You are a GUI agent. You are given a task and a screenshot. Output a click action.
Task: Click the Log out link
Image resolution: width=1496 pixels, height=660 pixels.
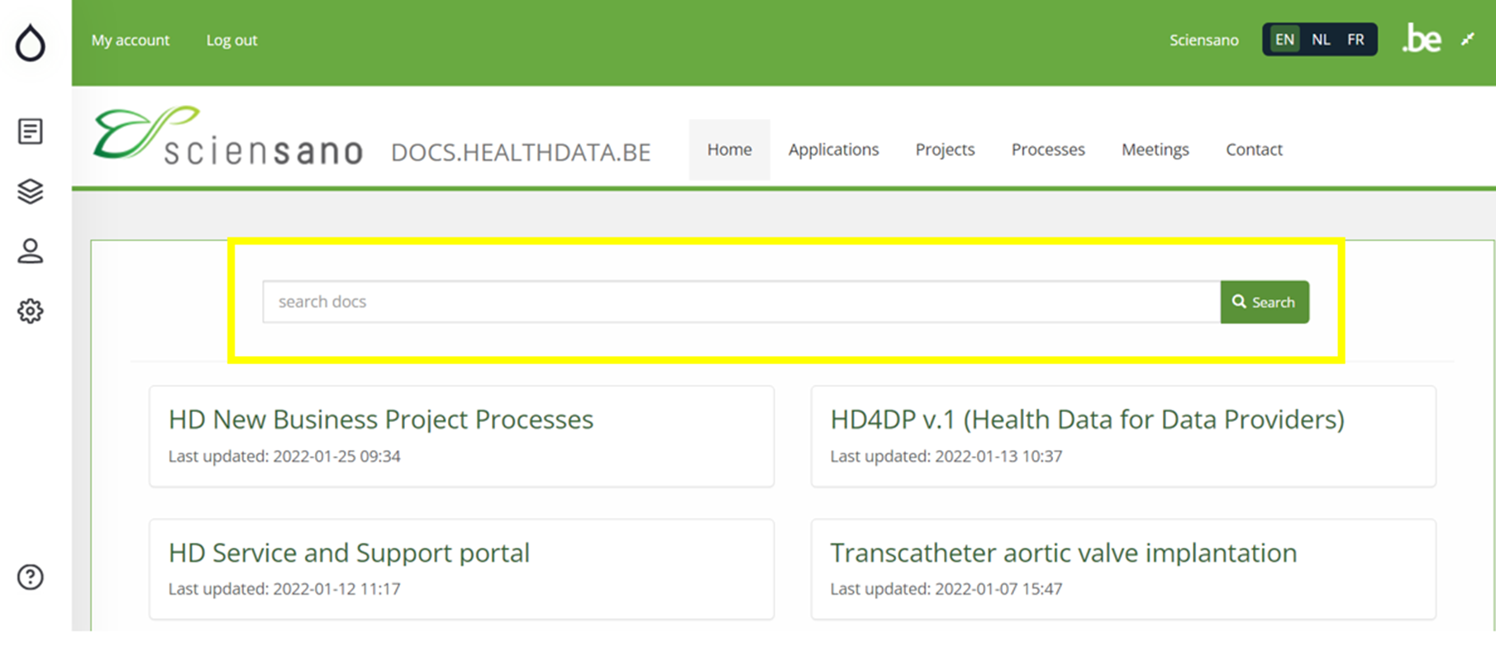231,40
